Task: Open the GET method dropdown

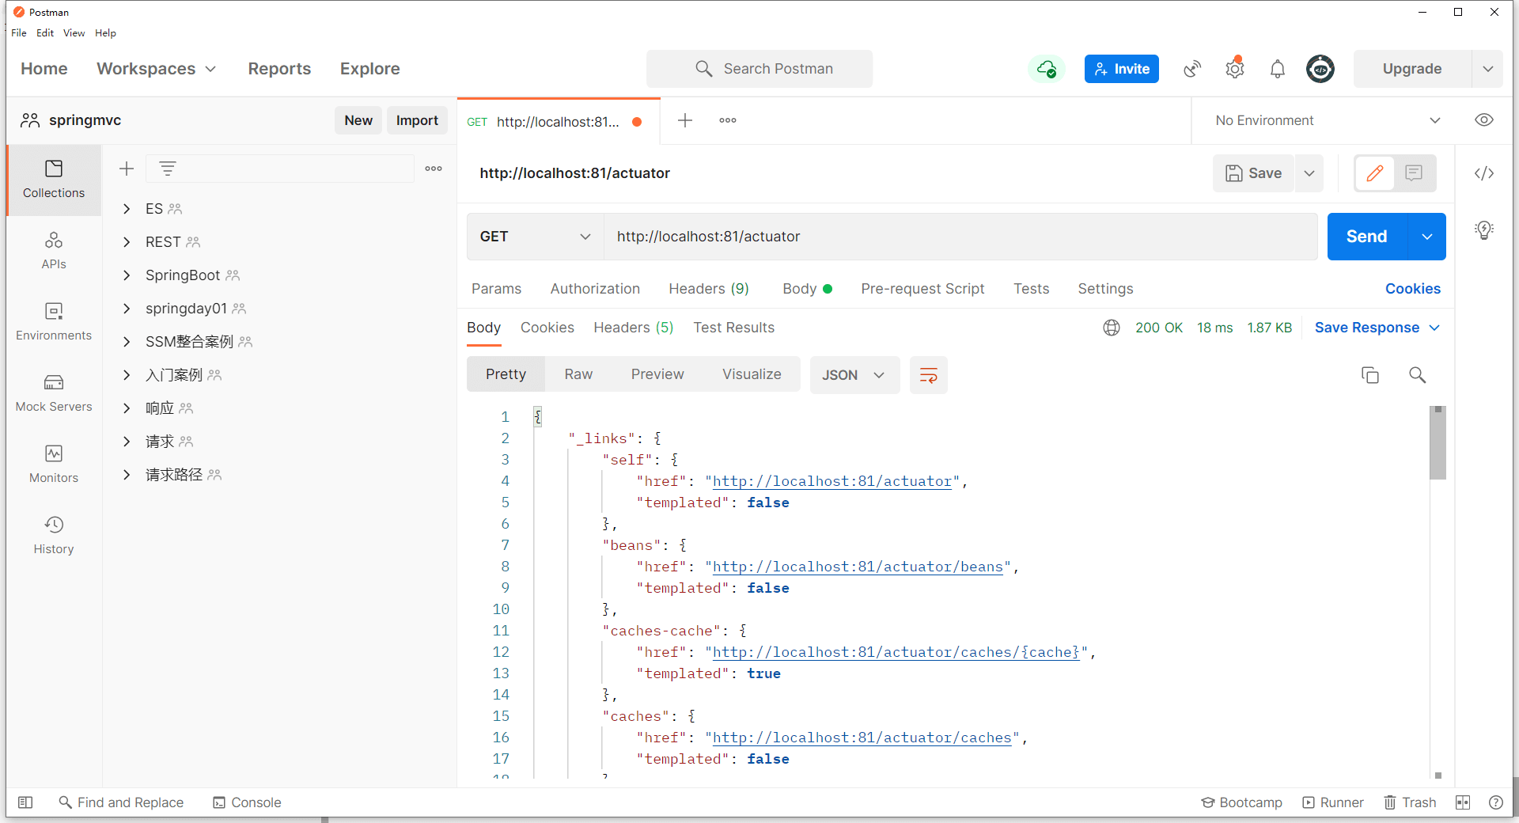Action: point(536,237)
